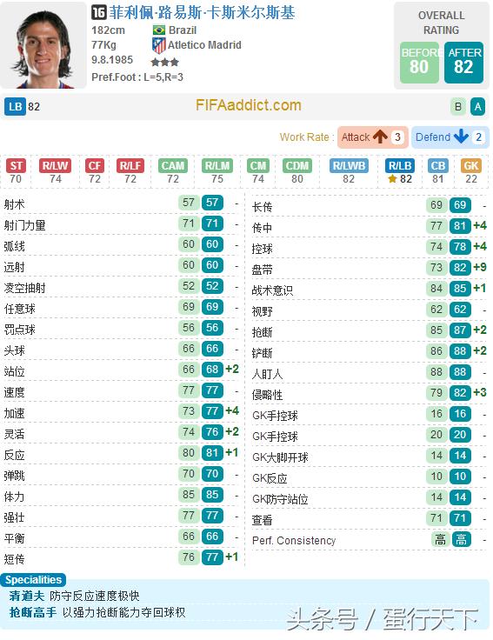Click the GK大脚开球 stat label
The height and width of the screenshot is (640, 493).
280,457
